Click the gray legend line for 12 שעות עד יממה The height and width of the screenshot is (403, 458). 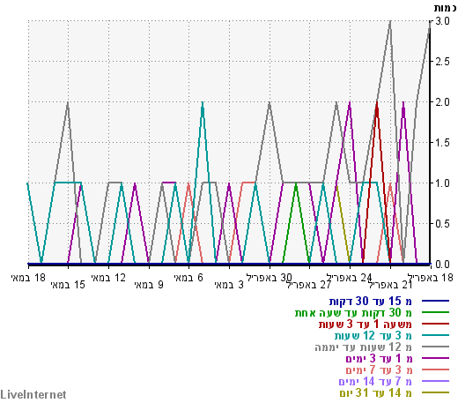[435, 347]
